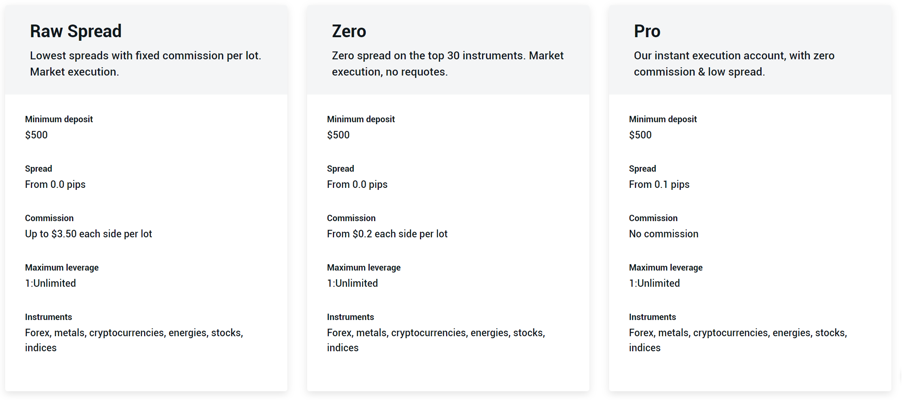Click Zero's $500 minimum deposit value
Viewport: 908px width, 409px height.
pos(338,135)
